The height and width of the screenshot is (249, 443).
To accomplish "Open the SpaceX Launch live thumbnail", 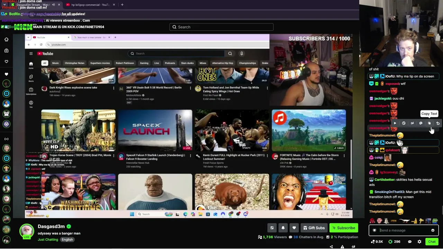I will point(155,130).
